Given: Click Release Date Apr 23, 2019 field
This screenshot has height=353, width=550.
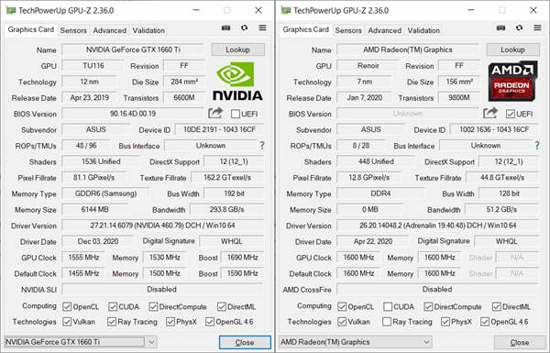Looking at the screenshot, I should click(x=90, y=97).
